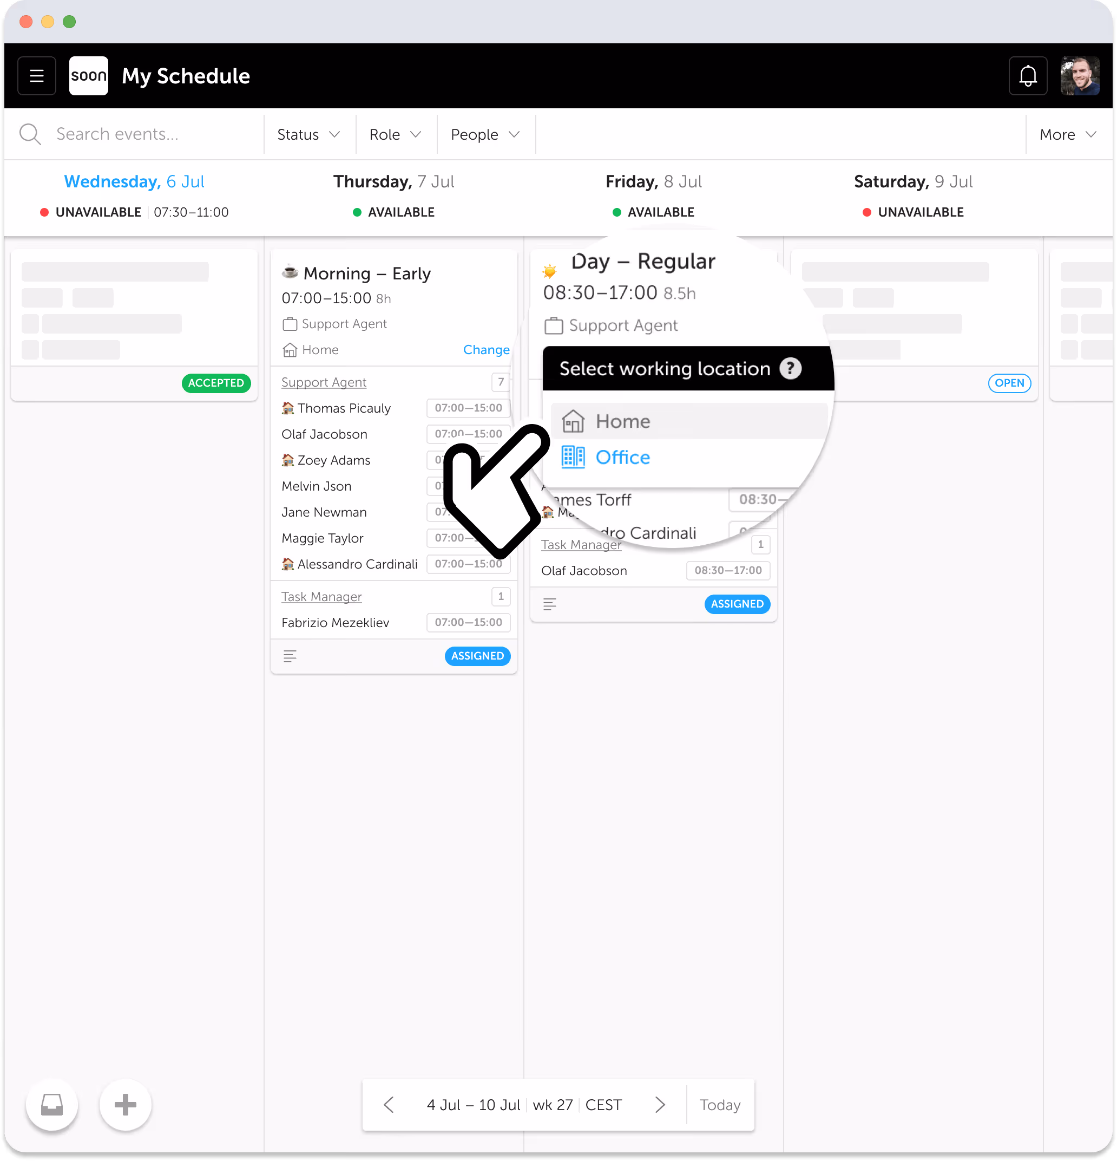Open the Role filter dropdown

click(x=395, y=134)
